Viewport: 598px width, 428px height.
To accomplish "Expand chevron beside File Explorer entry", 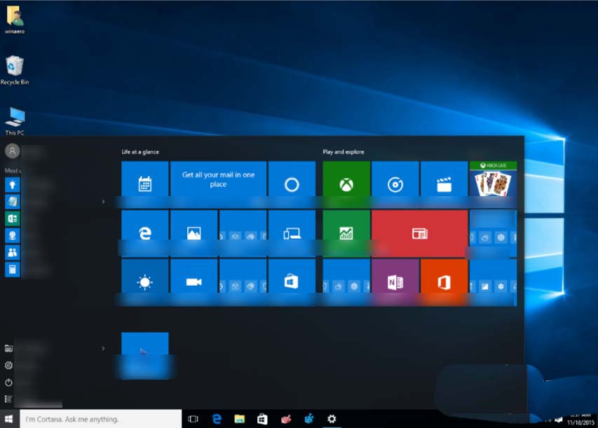I will [x=103, y=348].
